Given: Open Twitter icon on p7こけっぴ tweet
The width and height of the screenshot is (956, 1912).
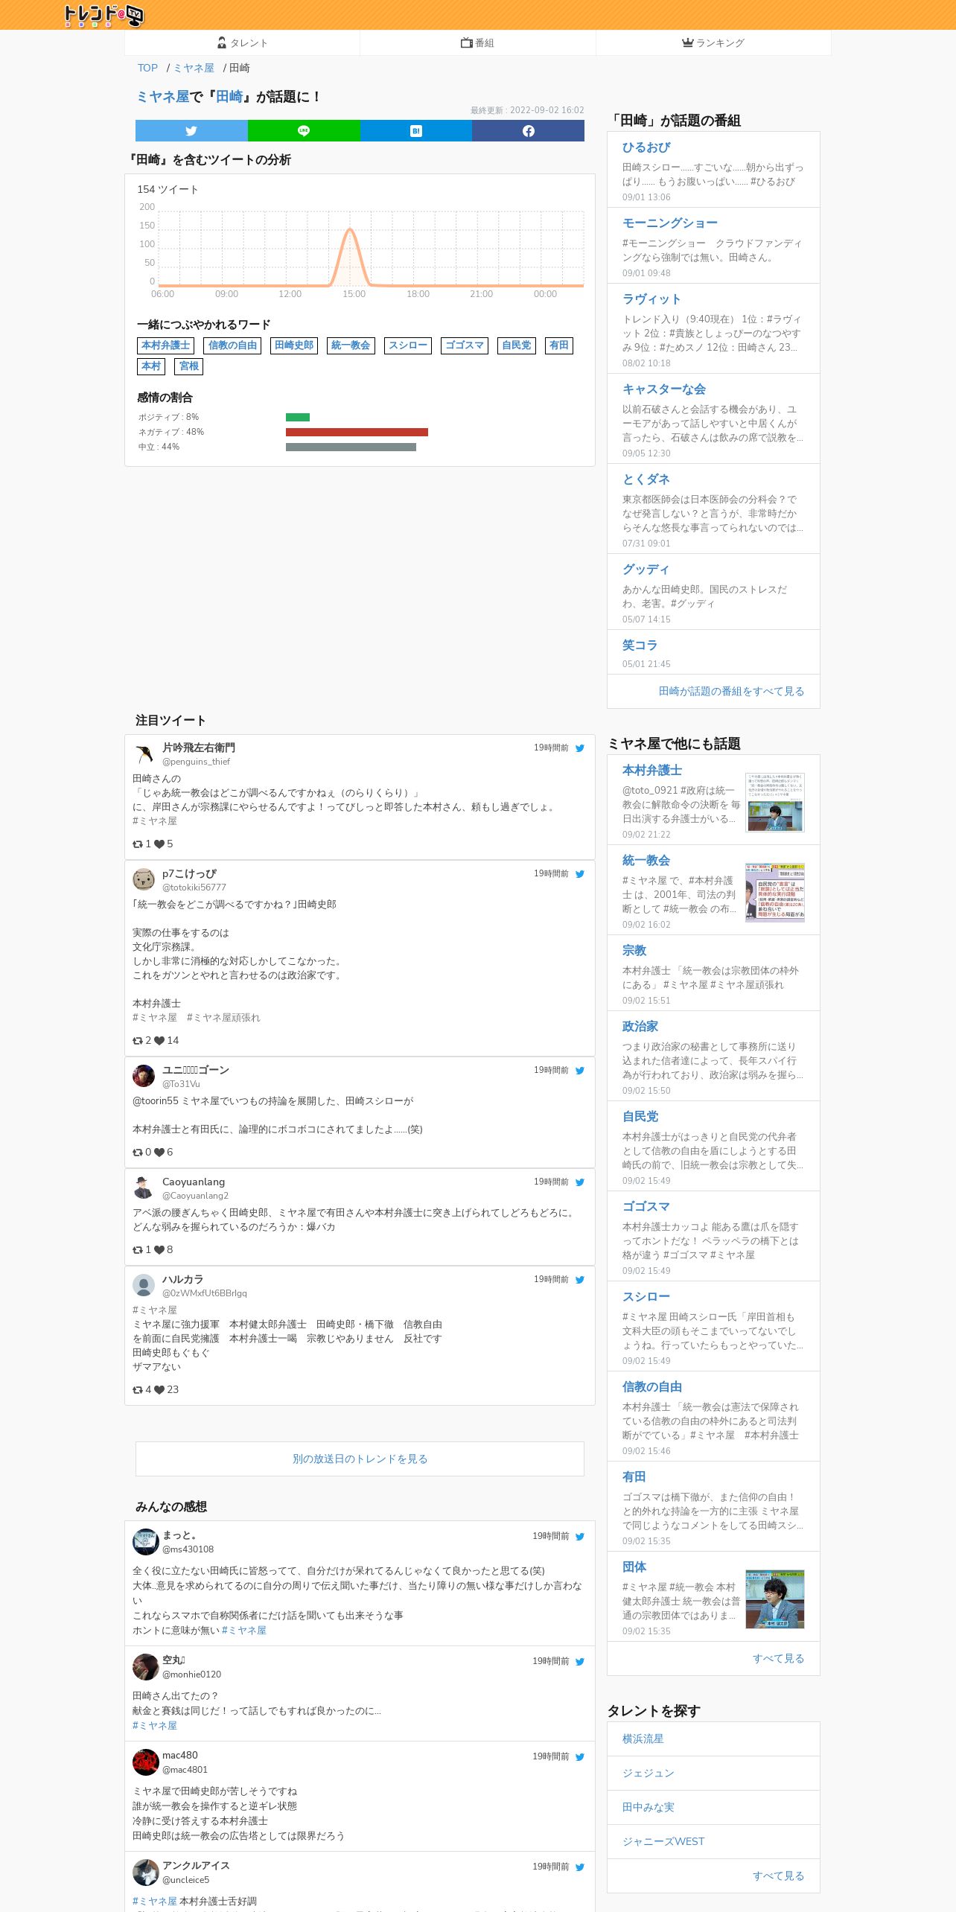Looking at the screenshot, I should point(580,874).
